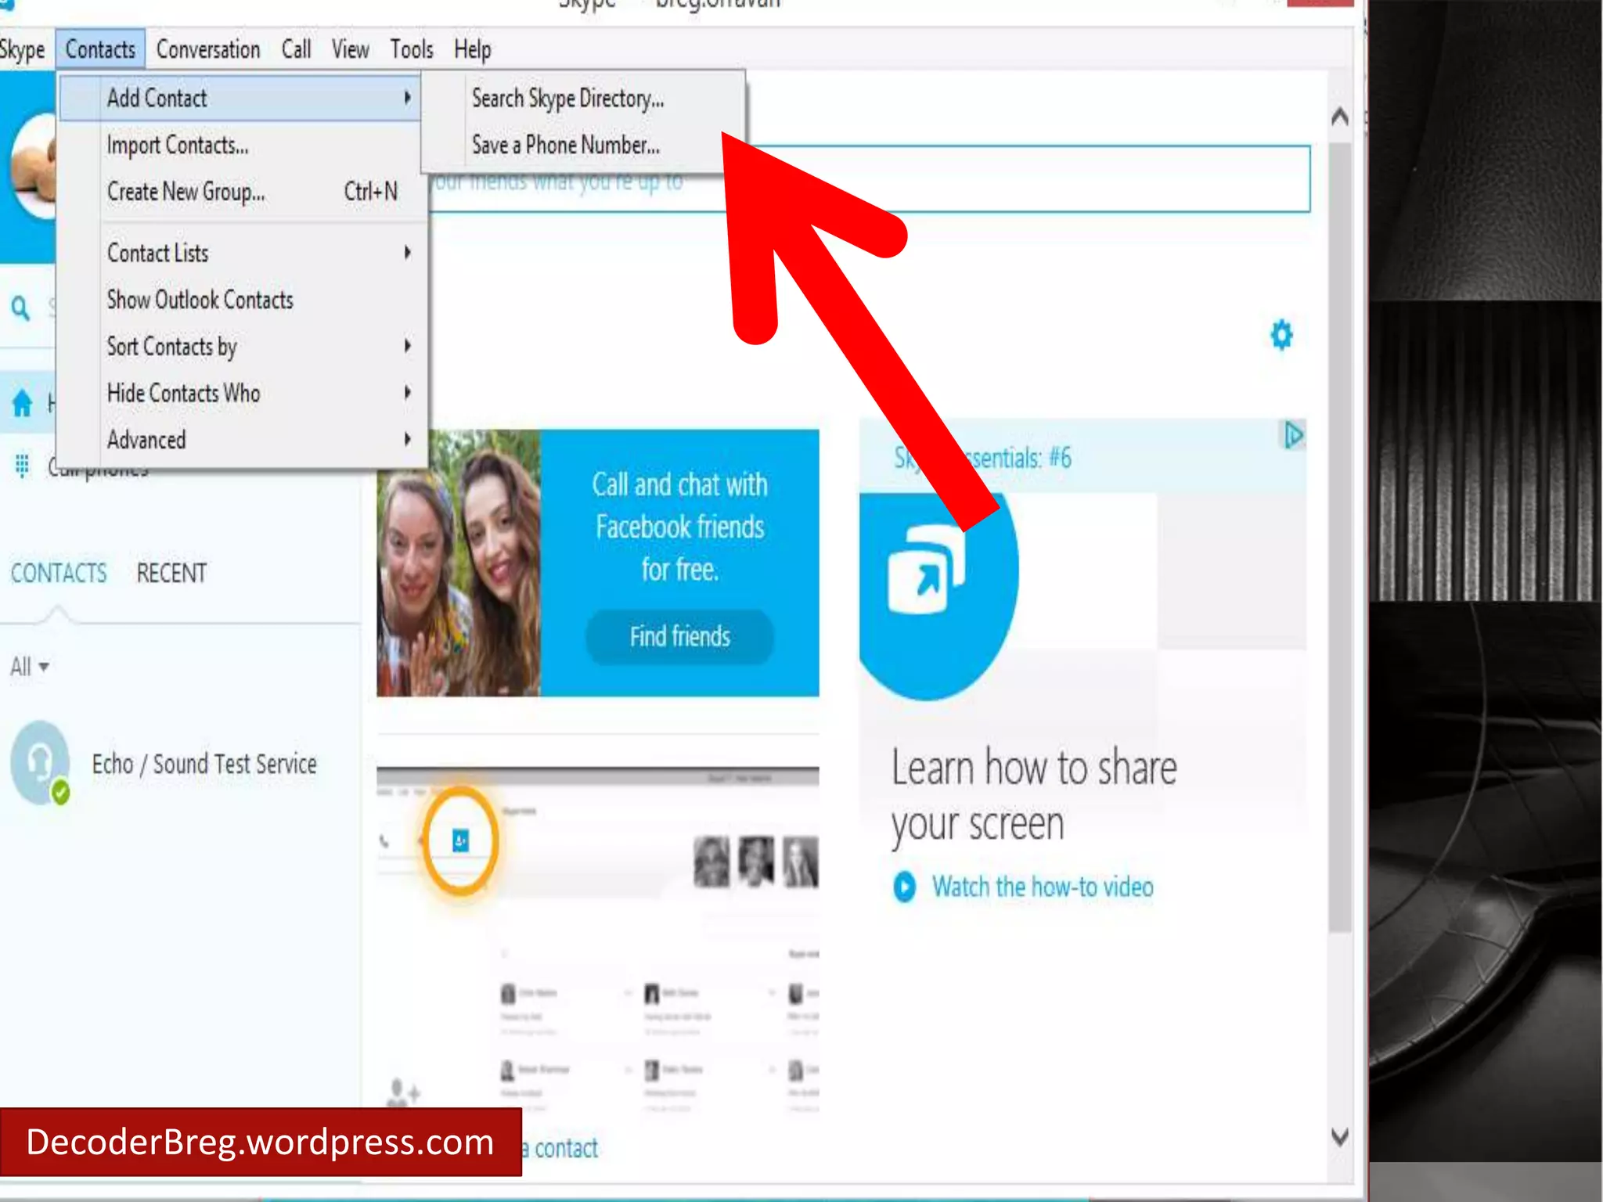
Task: Expand arrow beside Contact Lists
Action: pyautogui.click(x=407, y=252)
